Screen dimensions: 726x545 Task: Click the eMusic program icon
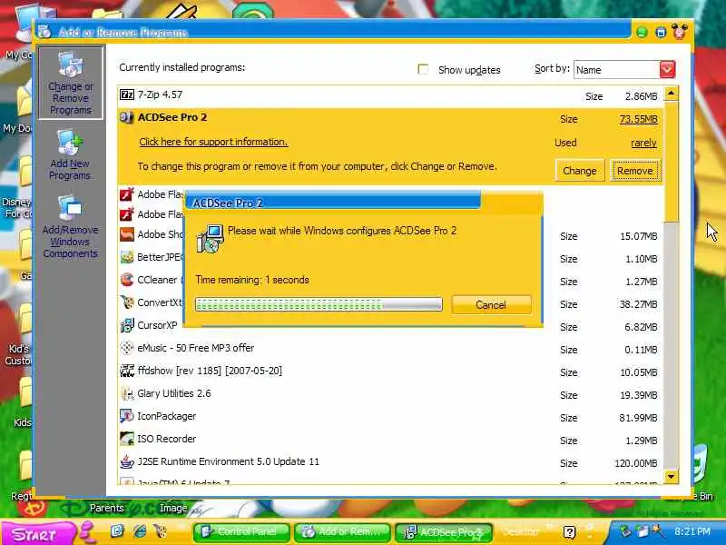(127, 348)
